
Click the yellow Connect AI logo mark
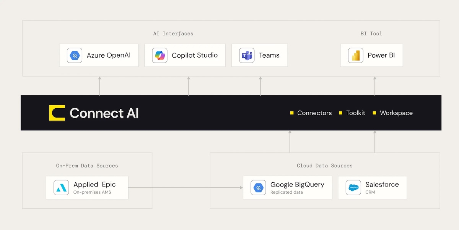coord(57,113)
